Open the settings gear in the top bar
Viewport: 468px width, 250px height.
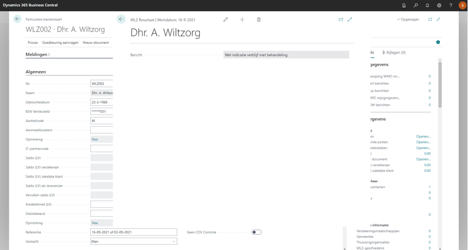tap(439, 5)
